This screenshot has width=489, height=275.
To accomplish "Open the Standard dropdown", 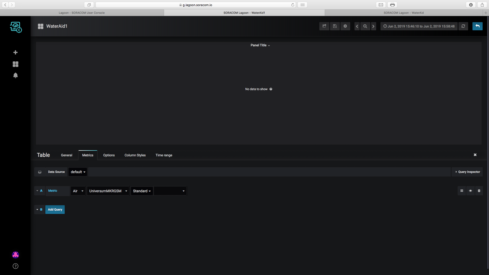I will click(142, 191).
